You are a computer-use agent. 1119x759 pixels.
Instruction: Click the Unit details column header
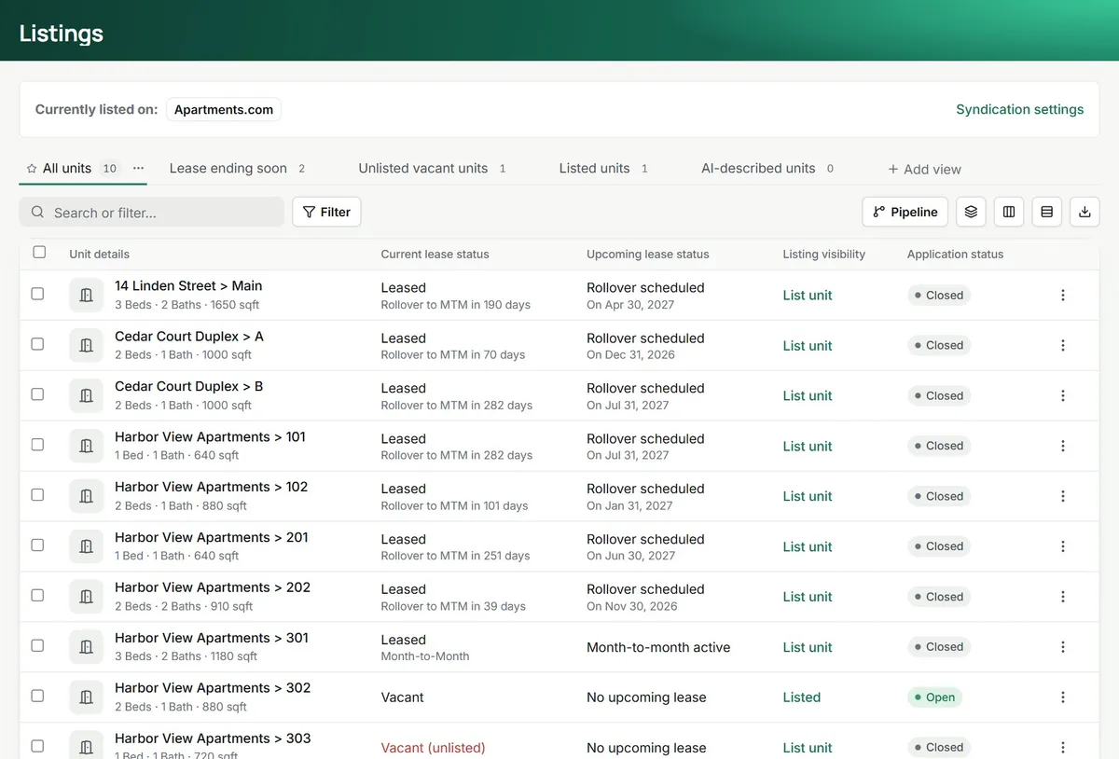(99, 254)
